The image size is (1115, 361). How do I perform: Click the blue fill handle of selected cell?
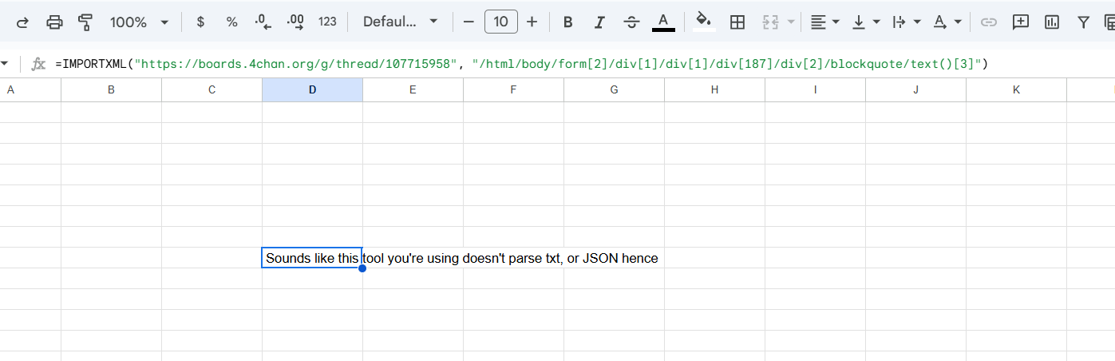point(362,268)
